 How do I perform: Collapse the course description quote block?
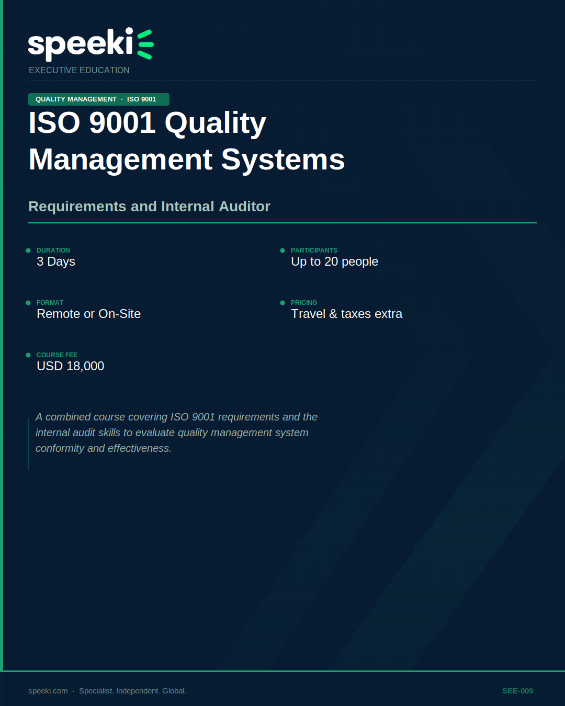[x=176, y=432]
